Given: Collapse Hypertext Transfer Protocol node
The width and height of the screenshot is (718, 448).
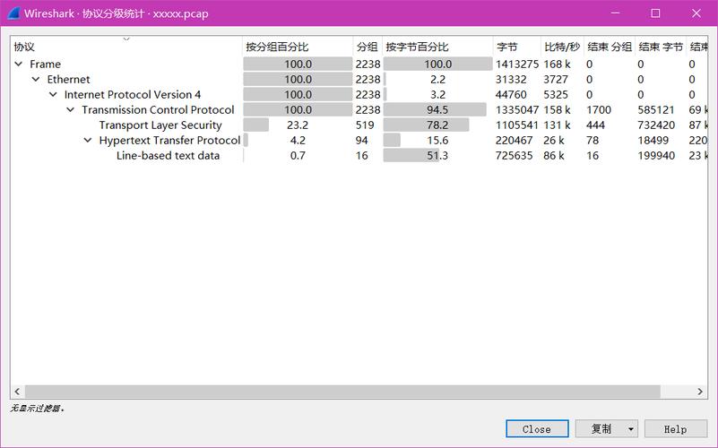Looking at the screenshot, I should coord(88,141).
